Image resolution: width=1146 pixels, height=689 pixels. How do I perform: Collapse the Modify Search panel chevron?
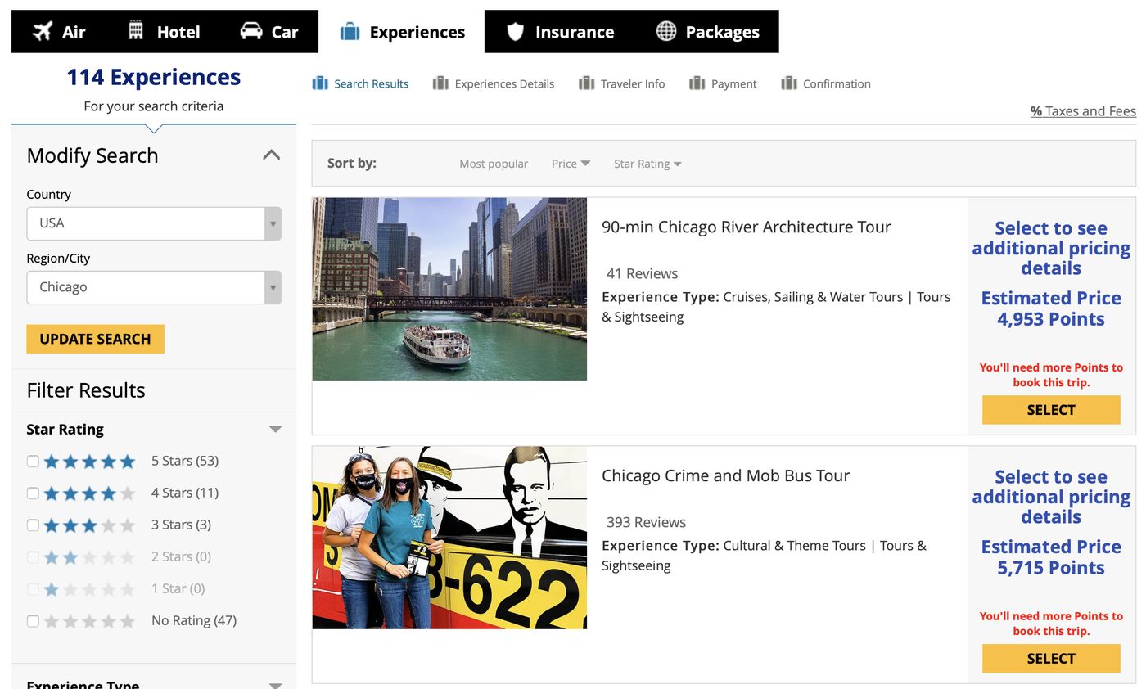point(271,155)
